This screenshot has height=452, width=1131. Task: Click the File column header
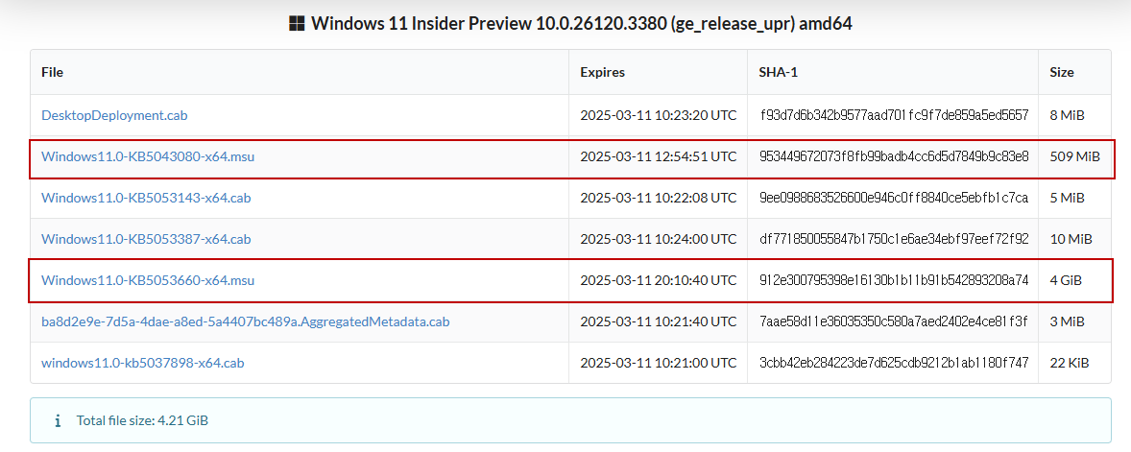[52, 72]
